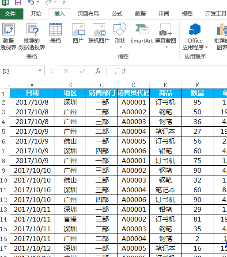
Task: Expand the 屏幕截图 dropdown arrow
Action: (167, 47)
